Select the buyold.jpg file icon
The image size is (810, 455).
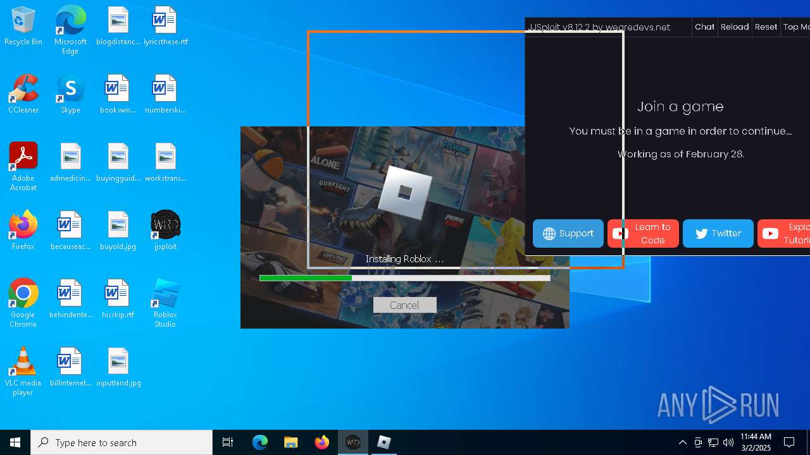point(118,231)
